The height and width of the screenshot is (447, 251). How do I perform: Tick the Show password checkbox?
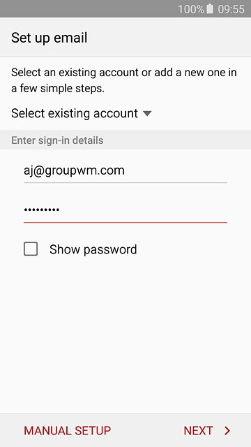point(31,249)
